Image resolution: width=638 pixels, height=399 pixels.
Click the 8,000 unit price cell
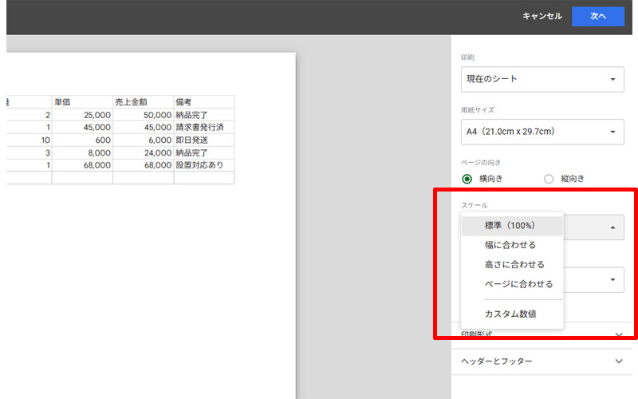point(82,152)
